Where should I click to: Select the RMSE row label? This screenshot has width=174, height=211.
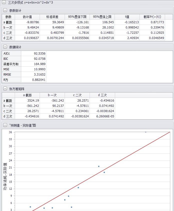pos(11,75)
